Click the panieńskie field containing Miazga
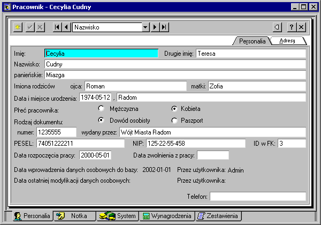This screenshot has height=225, width=321. click(175, 75)
